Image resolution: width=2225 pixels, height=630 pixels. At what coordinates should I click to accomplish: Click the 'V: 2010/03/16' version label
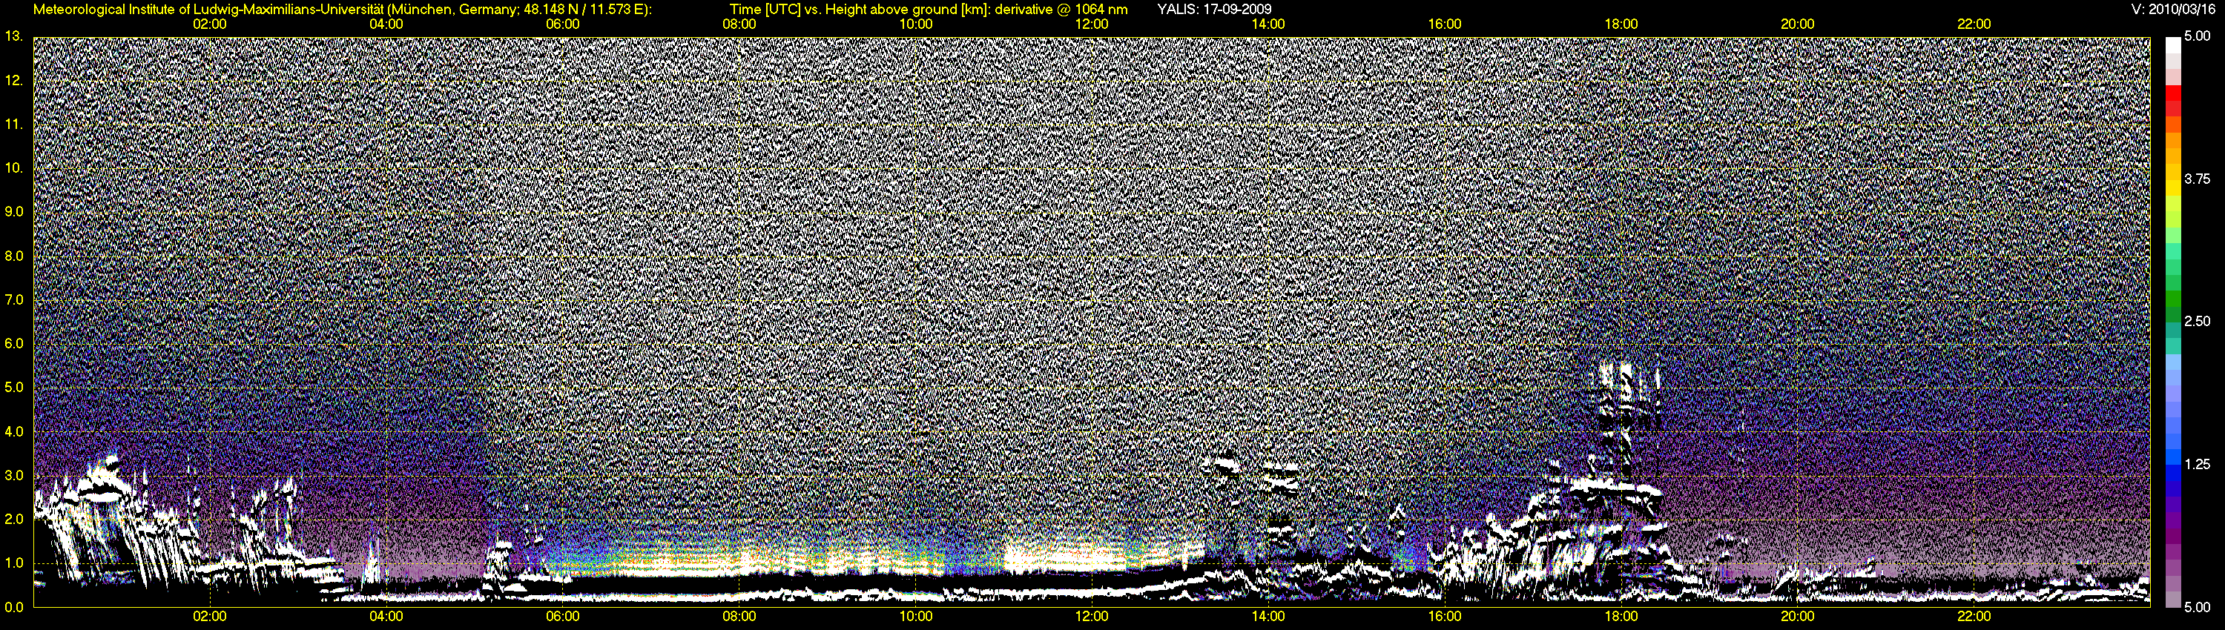point(2175,10)
